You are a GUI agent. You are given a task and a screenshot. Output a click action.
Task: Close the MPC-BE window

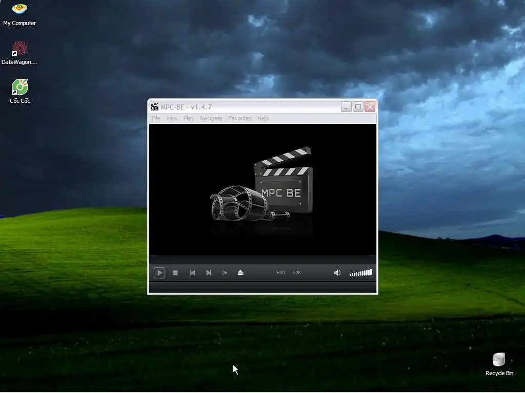point(370,107)
